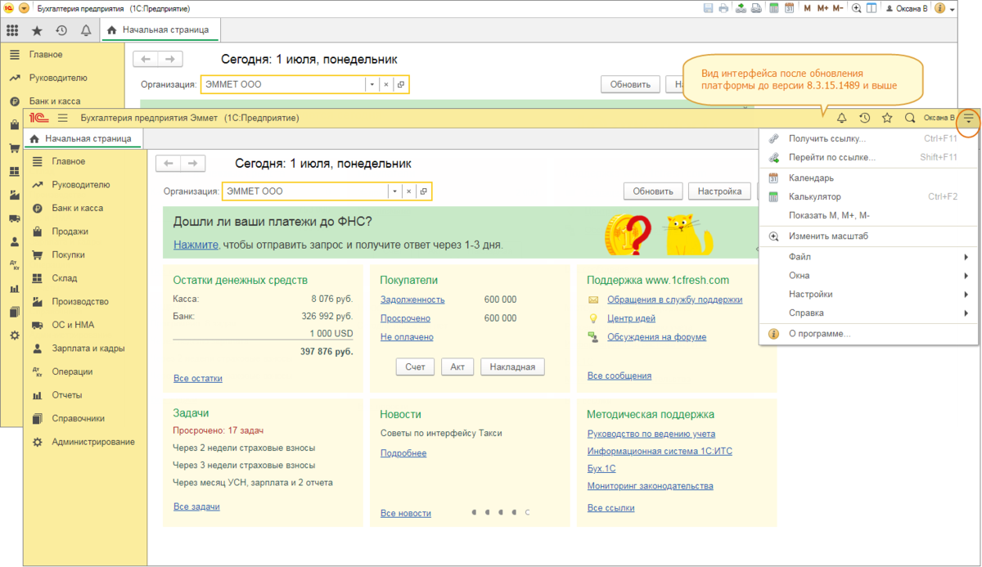Click user Оксана В in front window header
982x567 pixels.
[x=939, y=119]
